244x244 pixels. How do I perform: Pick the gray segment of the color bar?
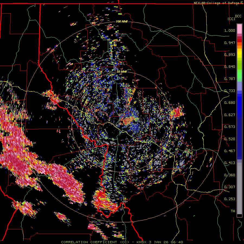239,188
